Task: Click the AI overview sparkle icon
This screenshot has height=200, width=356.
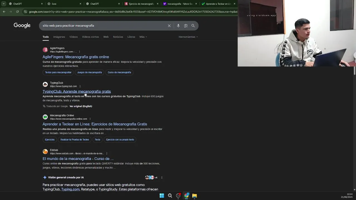Action: [x=44, y=177]
